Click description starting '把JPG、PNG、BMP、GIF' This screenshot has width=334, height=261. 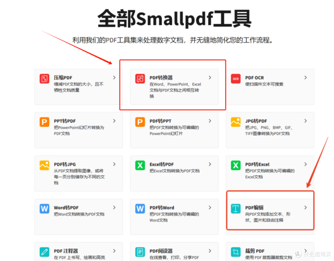coord(269,130)
